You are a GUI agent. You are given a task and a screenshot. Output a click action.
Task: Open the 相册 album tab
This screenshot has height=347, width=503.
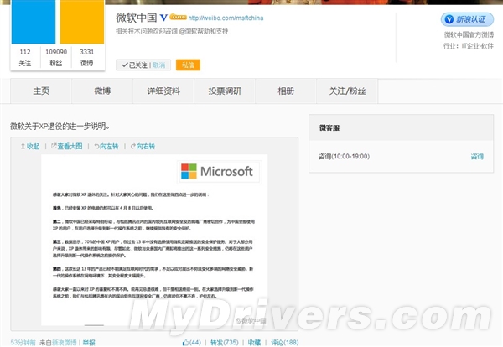[286, 91]
